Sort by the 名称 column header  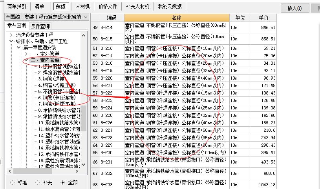point(177,18)
